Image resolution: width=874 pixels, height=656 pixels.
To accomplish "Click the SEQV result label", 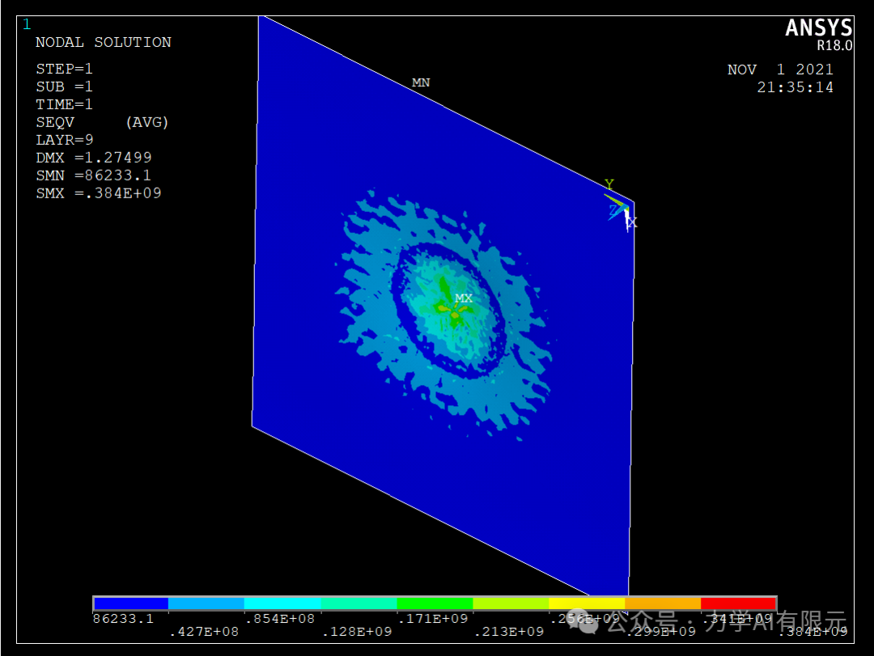I will point(55,123).
